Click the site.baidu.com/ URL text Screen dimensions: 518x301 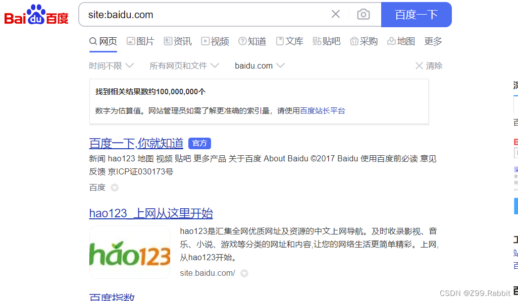coord(208,273)
